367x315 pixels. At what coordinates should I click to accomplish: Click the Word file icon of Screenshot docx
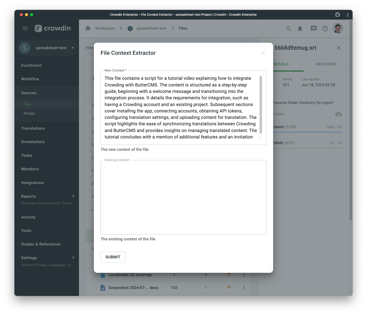(x=103, y=288)
